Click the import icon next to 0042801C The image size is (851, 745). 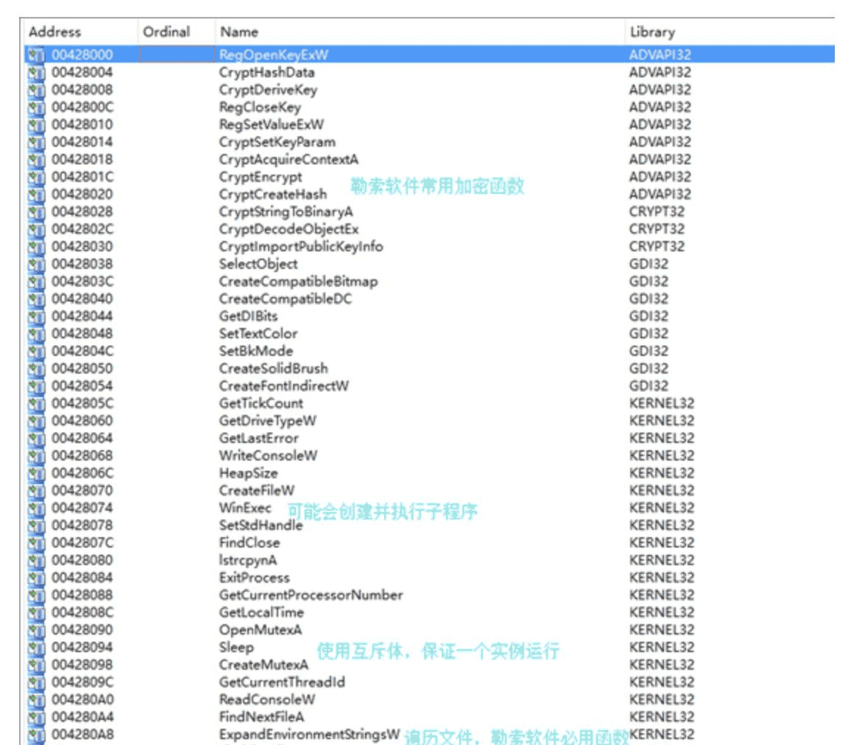click(x=37, y=178)
